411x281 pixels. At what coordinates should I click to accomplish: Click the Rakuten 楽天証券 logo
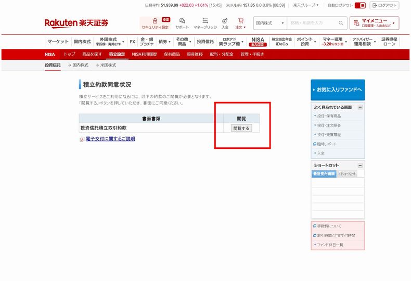(x=76, y=23)
